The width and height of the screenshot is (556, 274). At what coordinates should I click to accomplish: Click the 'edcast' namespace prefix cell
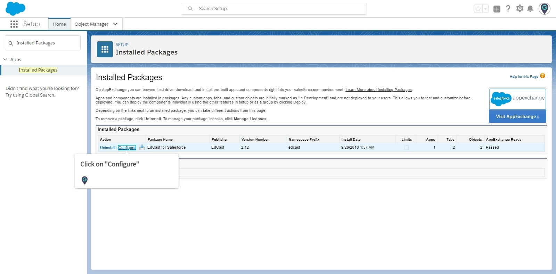click(x=294, y=147)
